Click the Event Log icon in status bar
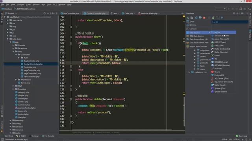 237,136
